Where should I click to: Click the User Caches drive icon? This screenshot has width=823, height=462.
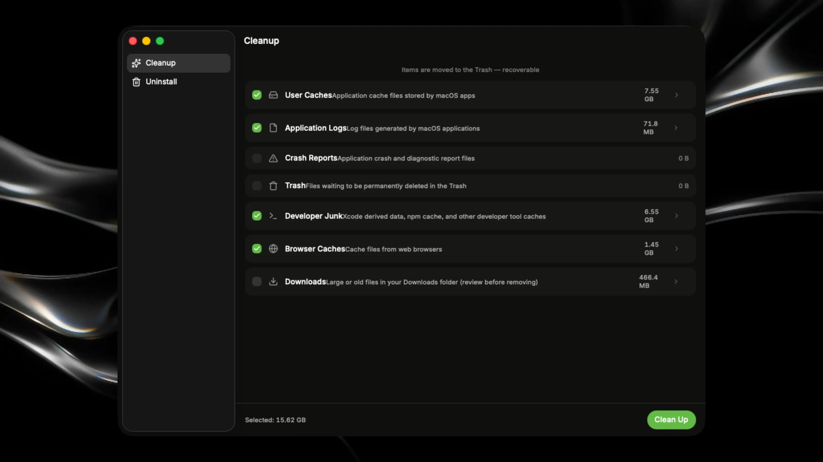[x=273, y=95]
